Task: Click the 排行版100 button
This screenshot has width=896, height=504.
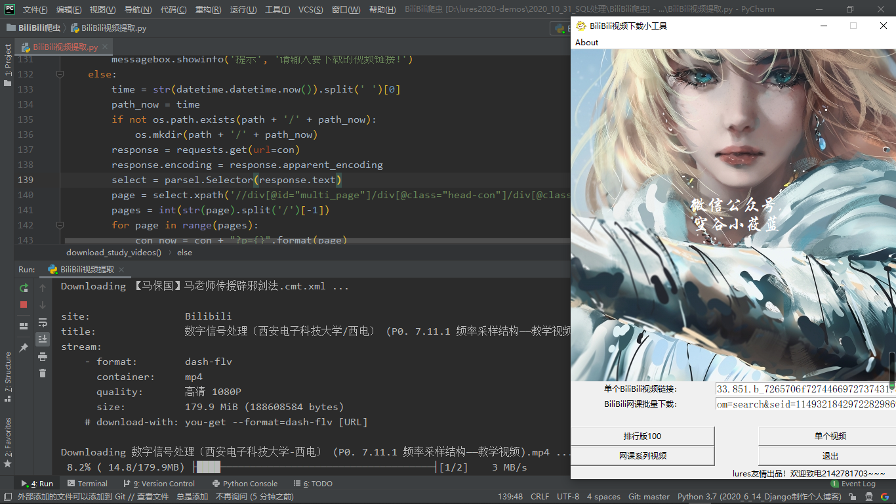Action: [642, 436]
